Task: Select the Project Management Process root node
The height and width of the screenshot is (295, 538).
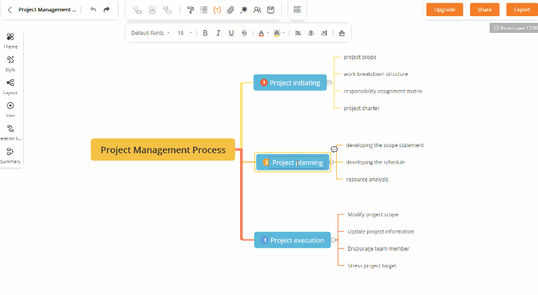Action: 163,150
